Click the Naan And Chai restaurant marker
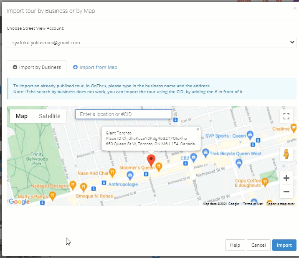 112,172
